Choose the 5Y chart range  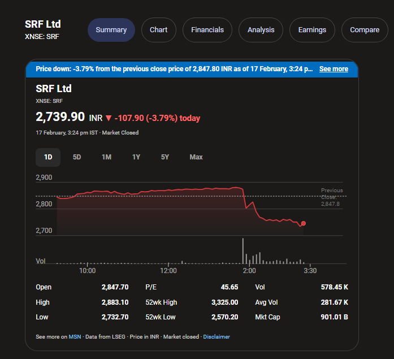(165, 157)
